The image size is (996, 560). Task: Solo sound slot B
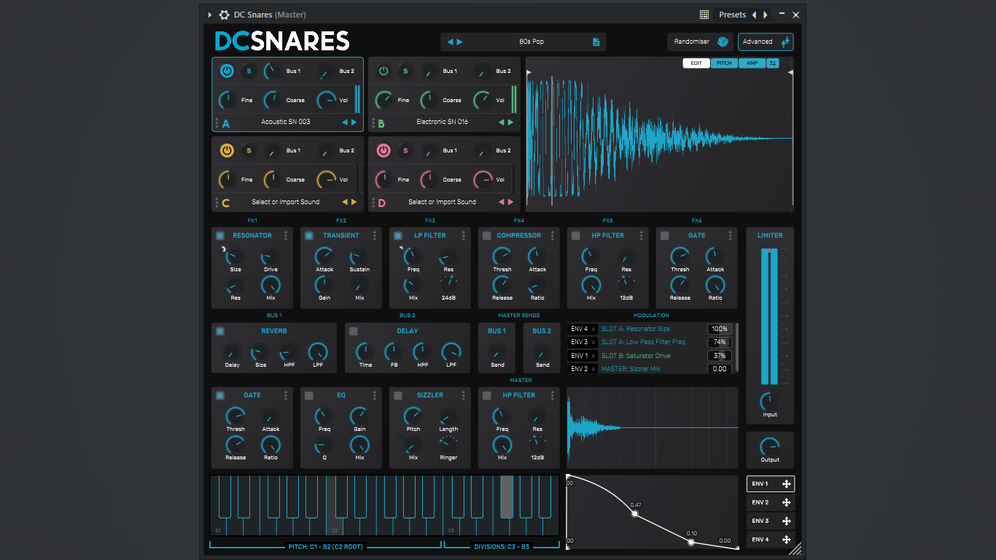(405, 71)
